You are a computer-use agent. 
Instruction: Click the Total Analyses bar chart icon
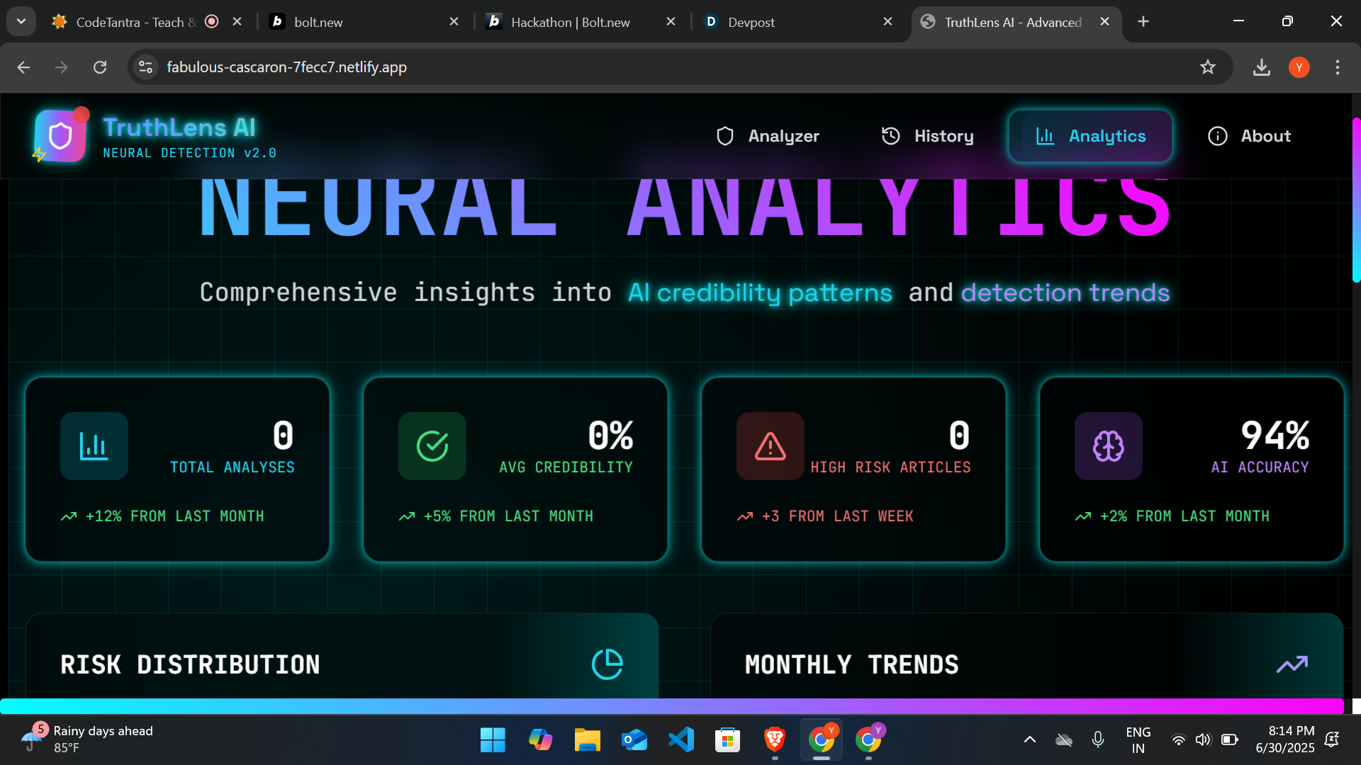tap(94, 446)
